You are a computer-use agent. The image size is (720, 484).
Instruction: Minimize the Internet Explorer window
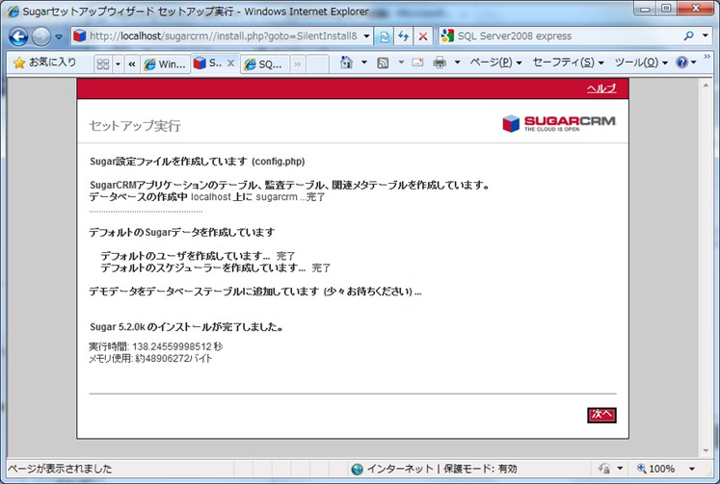click(x=645, y=9)
